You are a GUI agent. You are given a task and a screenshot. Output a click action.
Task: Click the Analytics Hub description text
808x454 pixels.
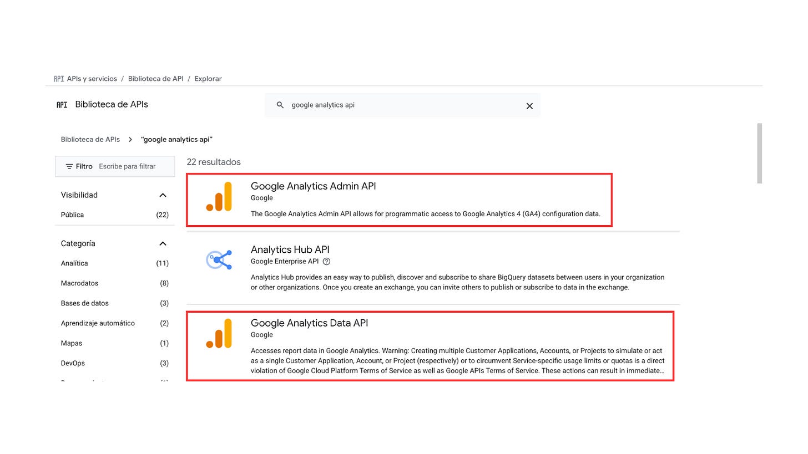(458, 283)
